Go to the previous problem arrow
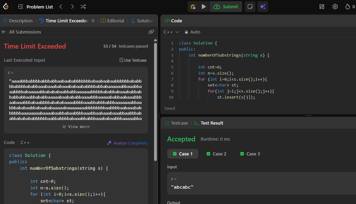Viewport: 356px width, 204px height. click(x=61, y=7)
